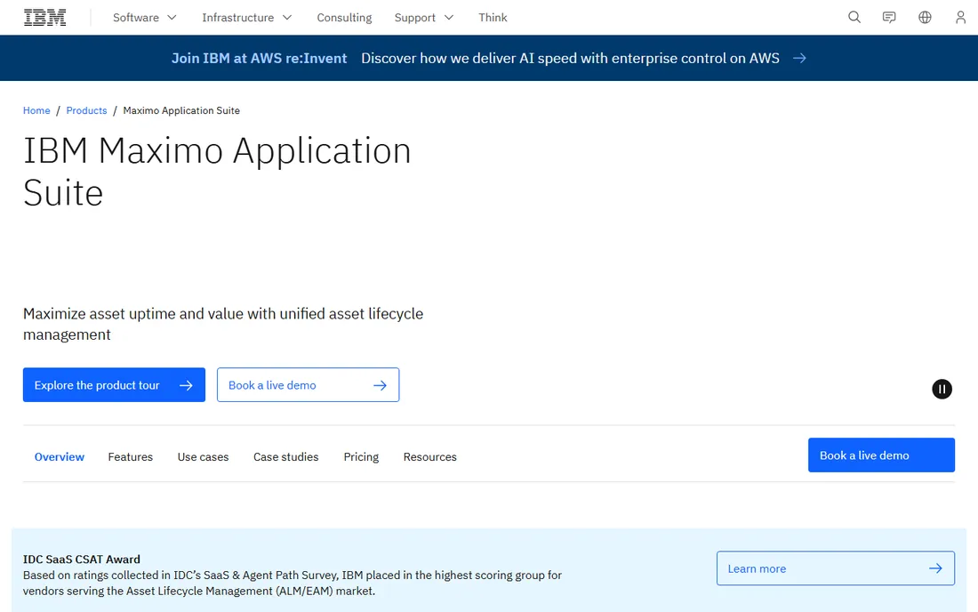
Task: Click the arrow in the AWS re:Invent banner
Action: [799, 58]
